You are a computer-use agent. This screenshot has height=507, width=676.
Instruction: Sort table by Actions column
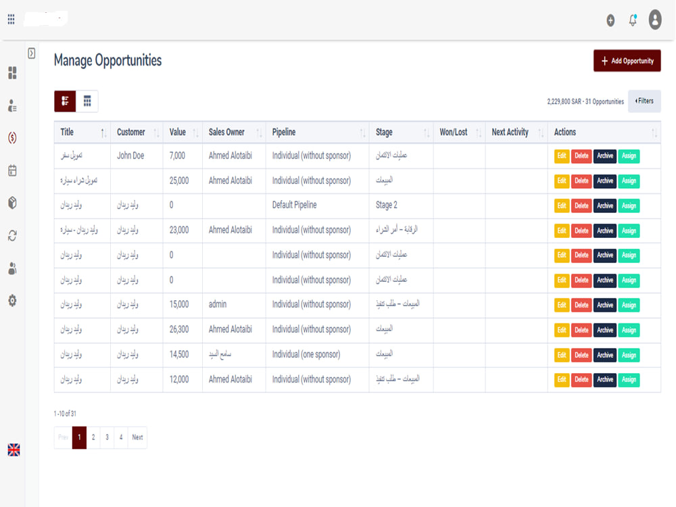click(604, 132)
